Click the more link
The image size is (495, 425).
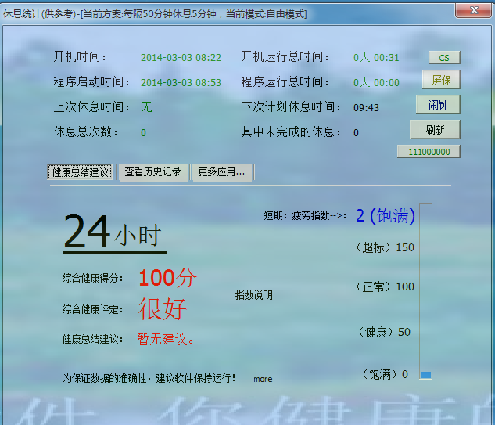tap(263, 379)
